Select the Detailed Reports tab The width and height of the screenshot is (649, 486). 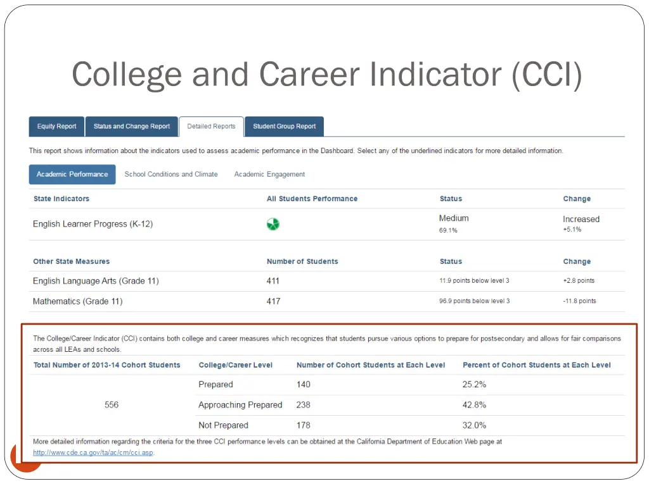[211, 127]
